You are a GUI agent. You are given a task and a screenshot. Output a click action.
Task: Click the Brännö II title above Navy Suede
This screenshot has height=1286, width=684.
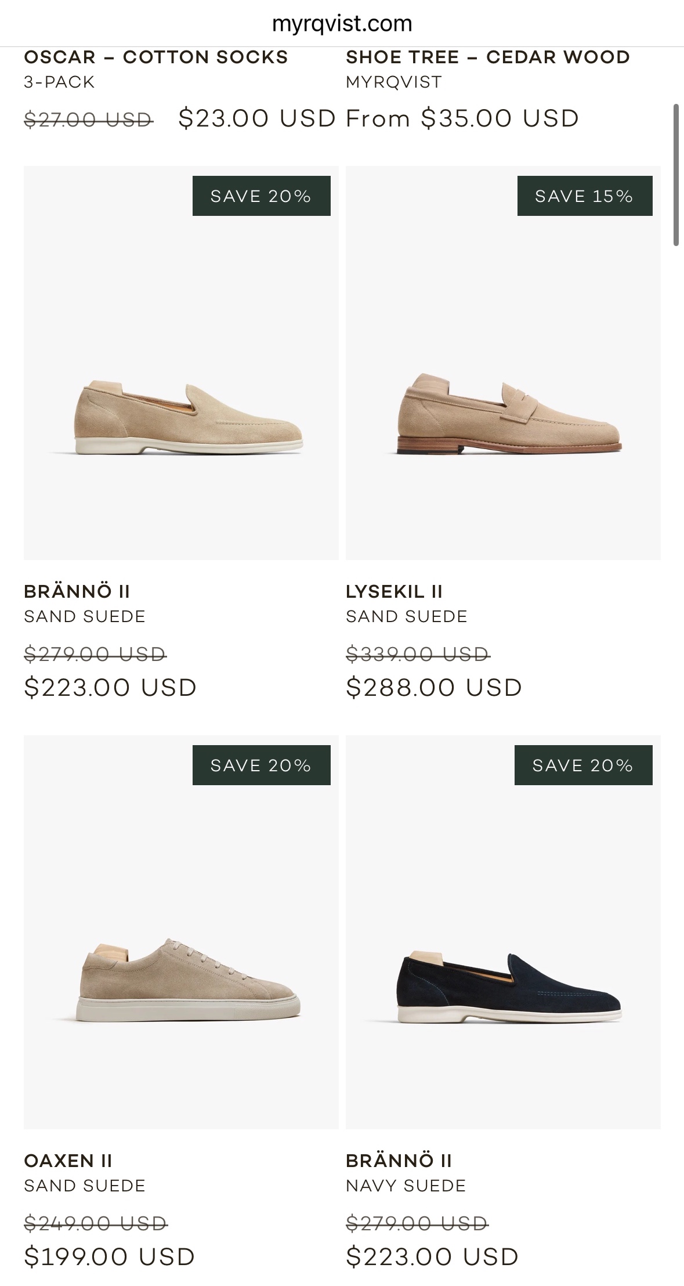[x=399, y=1161]
